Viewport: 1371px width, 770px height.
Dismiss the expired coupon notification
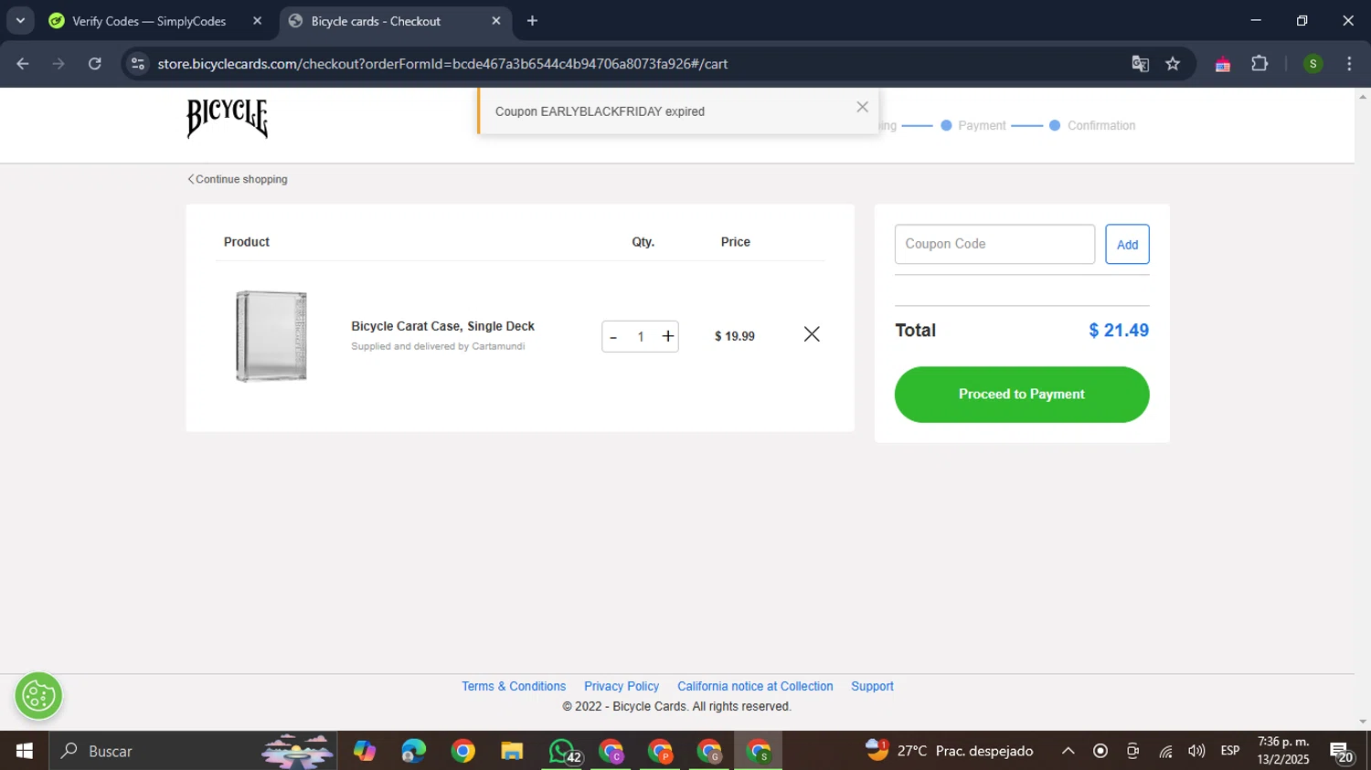click(862, 107)
